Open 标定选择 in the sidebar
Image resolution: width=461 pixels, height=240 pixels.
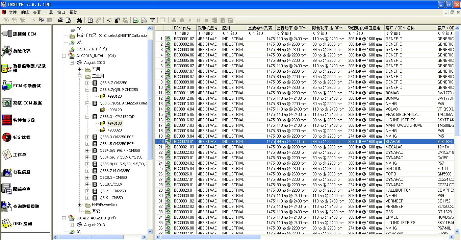pyautogui.click(x=16, y=138)
